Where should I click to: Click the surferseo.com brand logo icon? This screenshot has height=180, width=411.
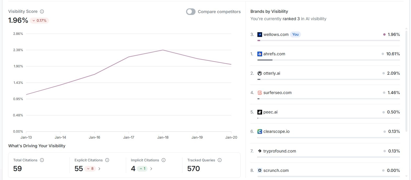(260, 93)
